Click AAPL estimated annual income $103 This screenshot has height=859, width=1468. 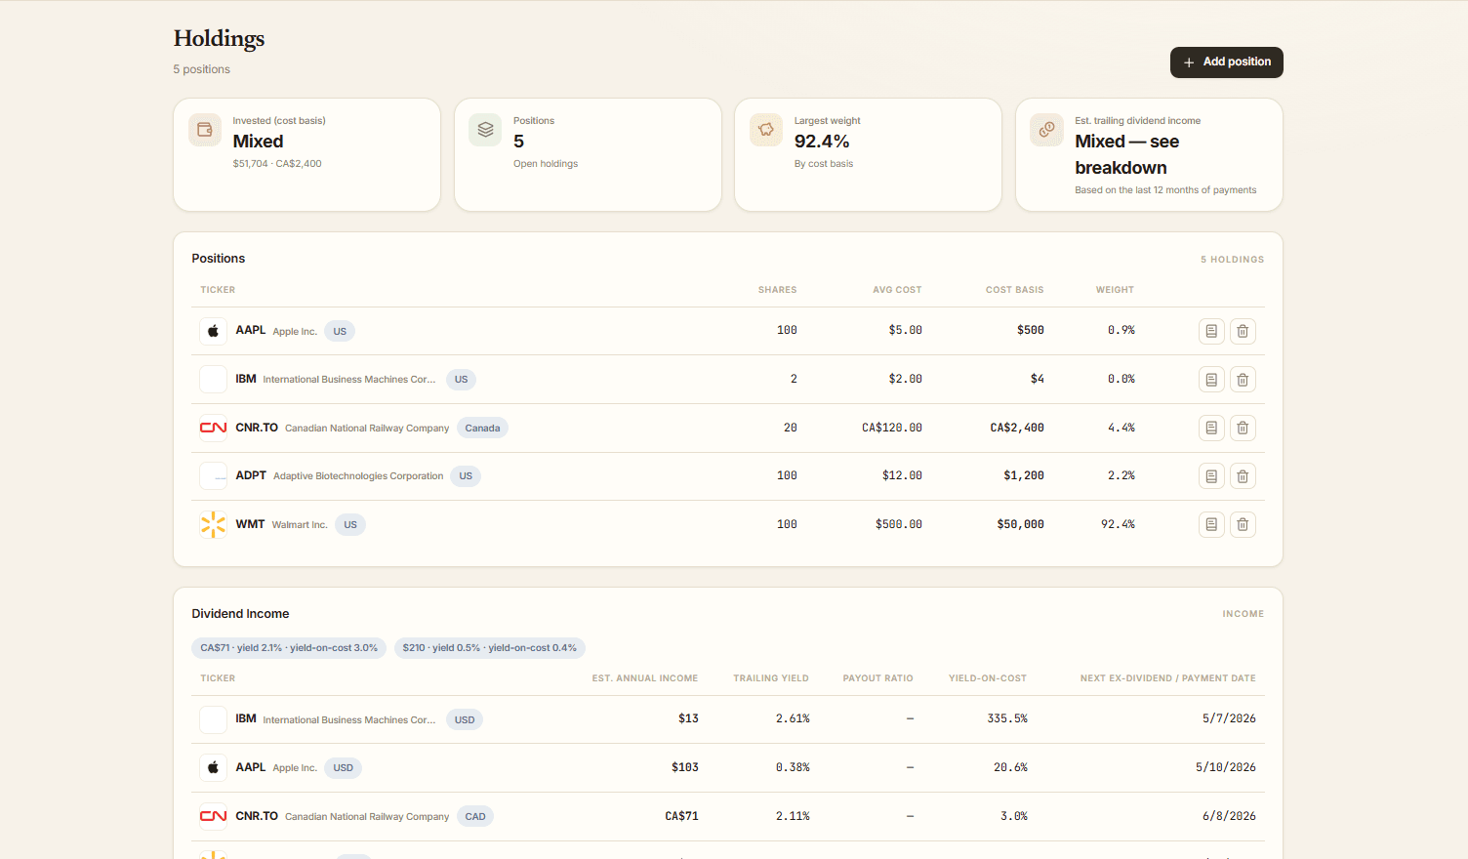685,767
